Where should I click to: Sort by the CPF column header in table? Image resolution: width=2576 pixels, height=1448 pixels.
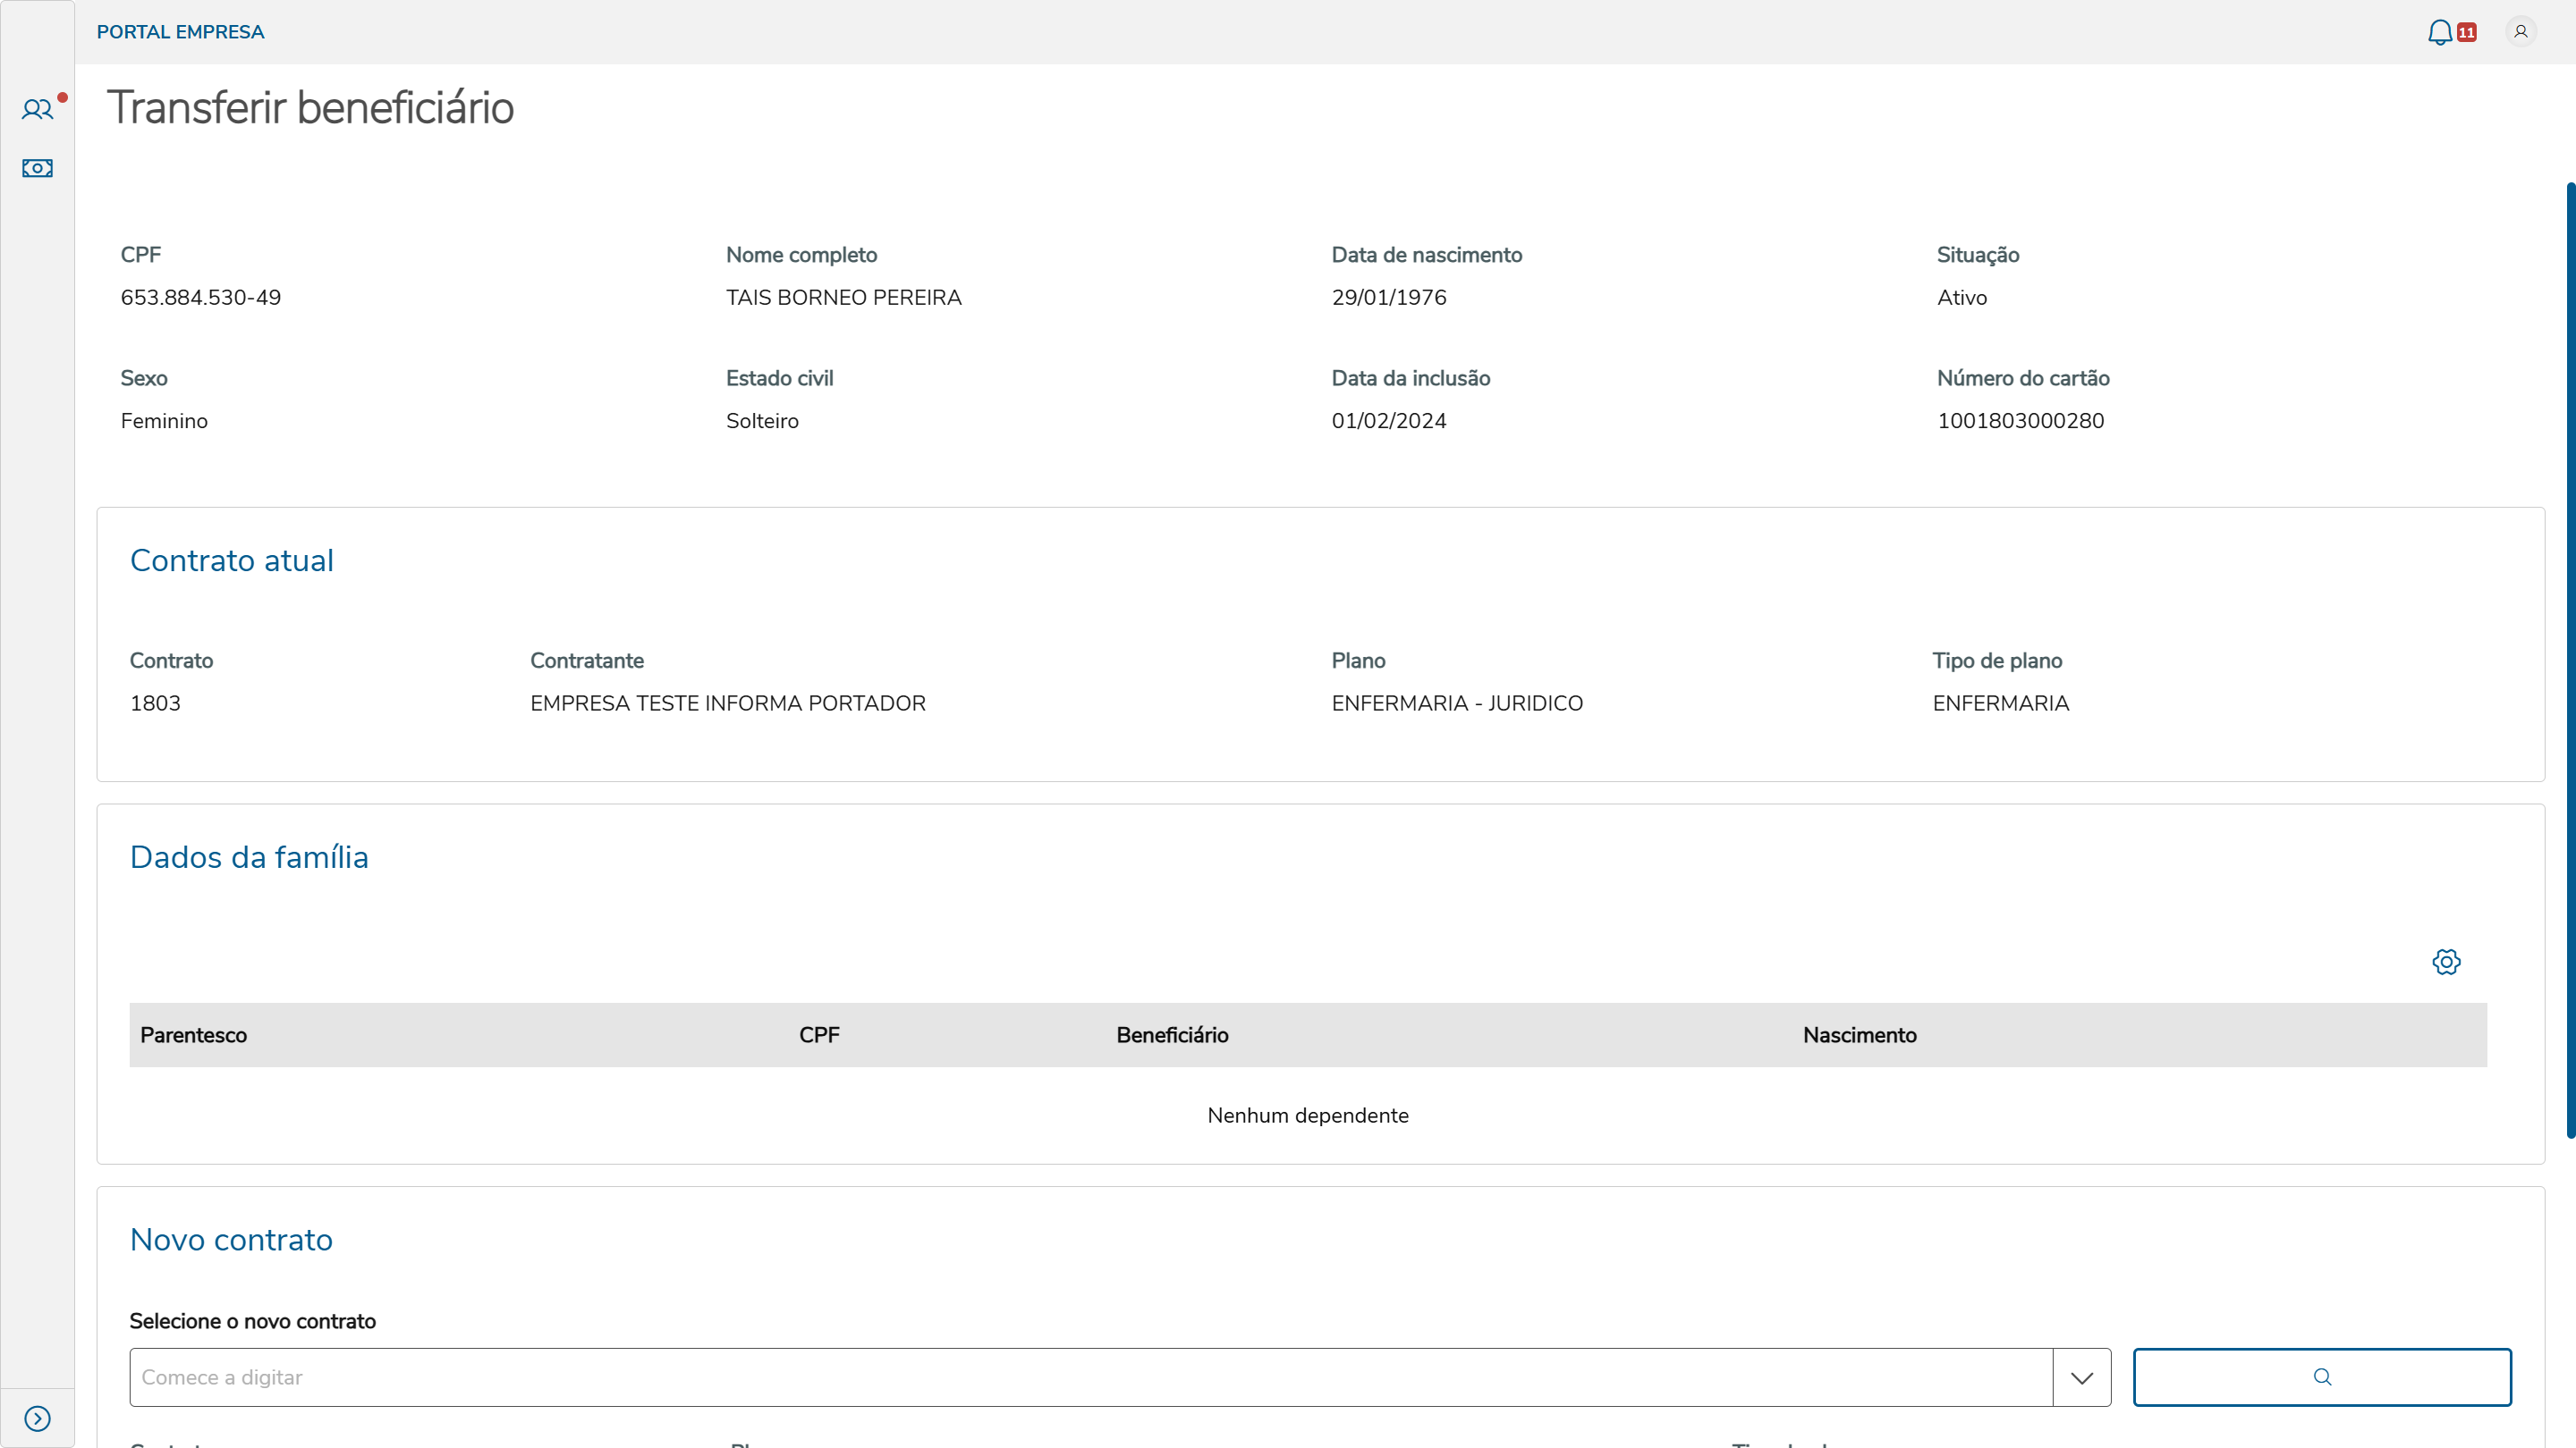pyautogui.click(x=819, y=1035)
